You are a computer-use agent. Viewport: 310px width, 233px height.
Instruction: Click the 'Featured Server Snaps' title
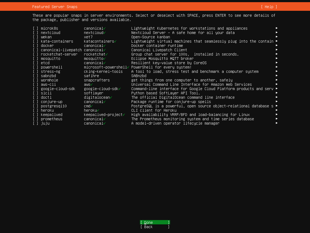tap(55, 7)
